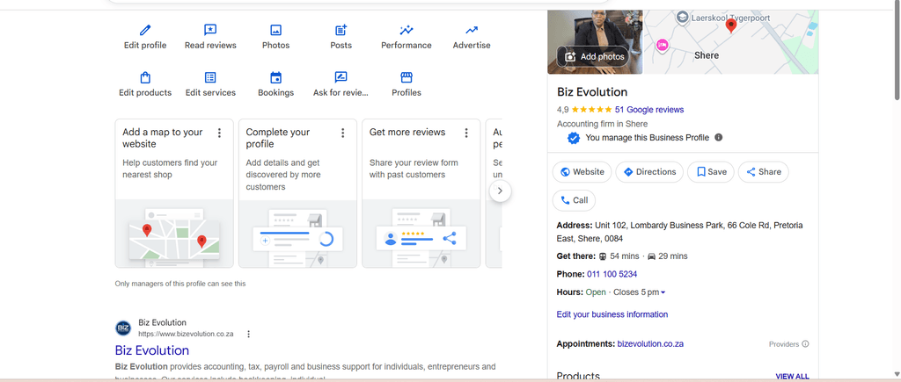This screenshot has width=901, height=382.
Task: Open options menu on Add a map card
Action: click(219, 133)
